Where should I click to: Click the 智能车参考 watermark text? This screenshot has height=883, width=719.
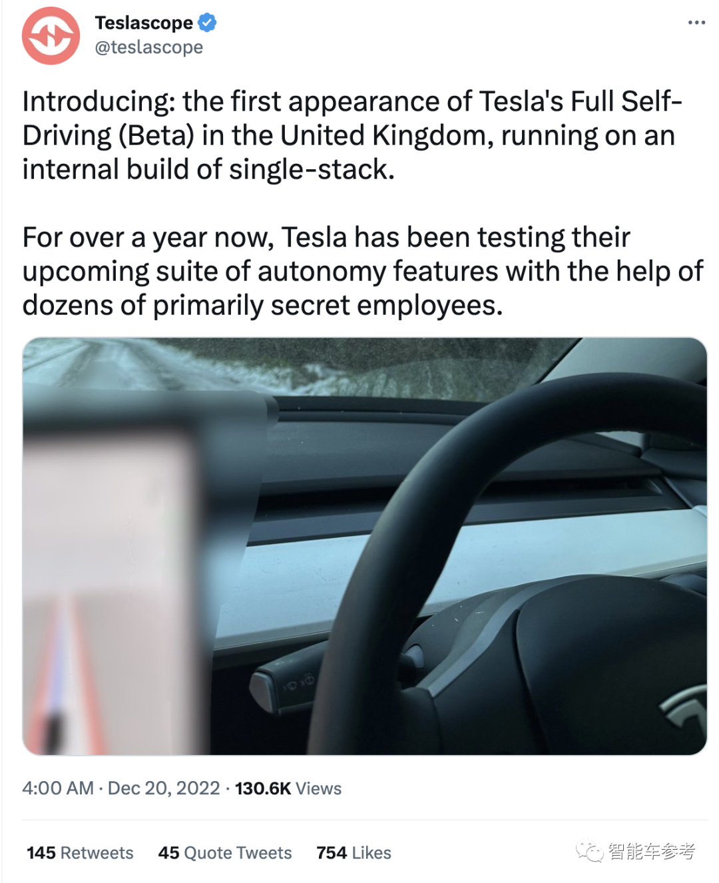point(651,851)
